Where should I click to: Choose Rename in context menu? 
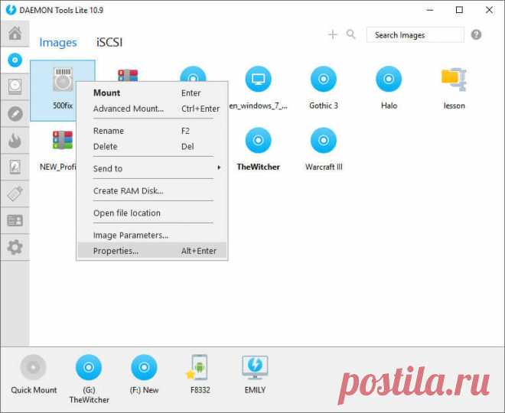[152, 131]
